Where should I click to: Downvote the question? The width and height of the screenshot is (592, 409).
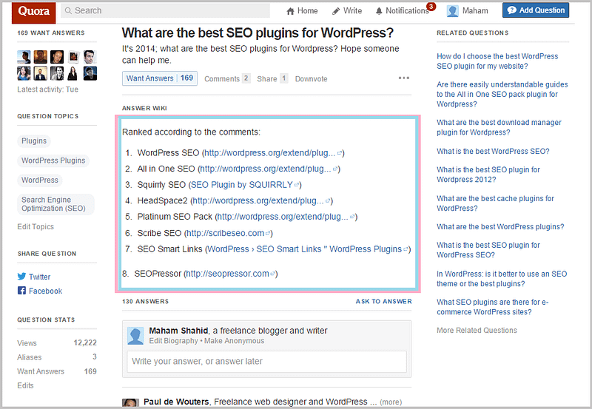(x=311, y=79)
